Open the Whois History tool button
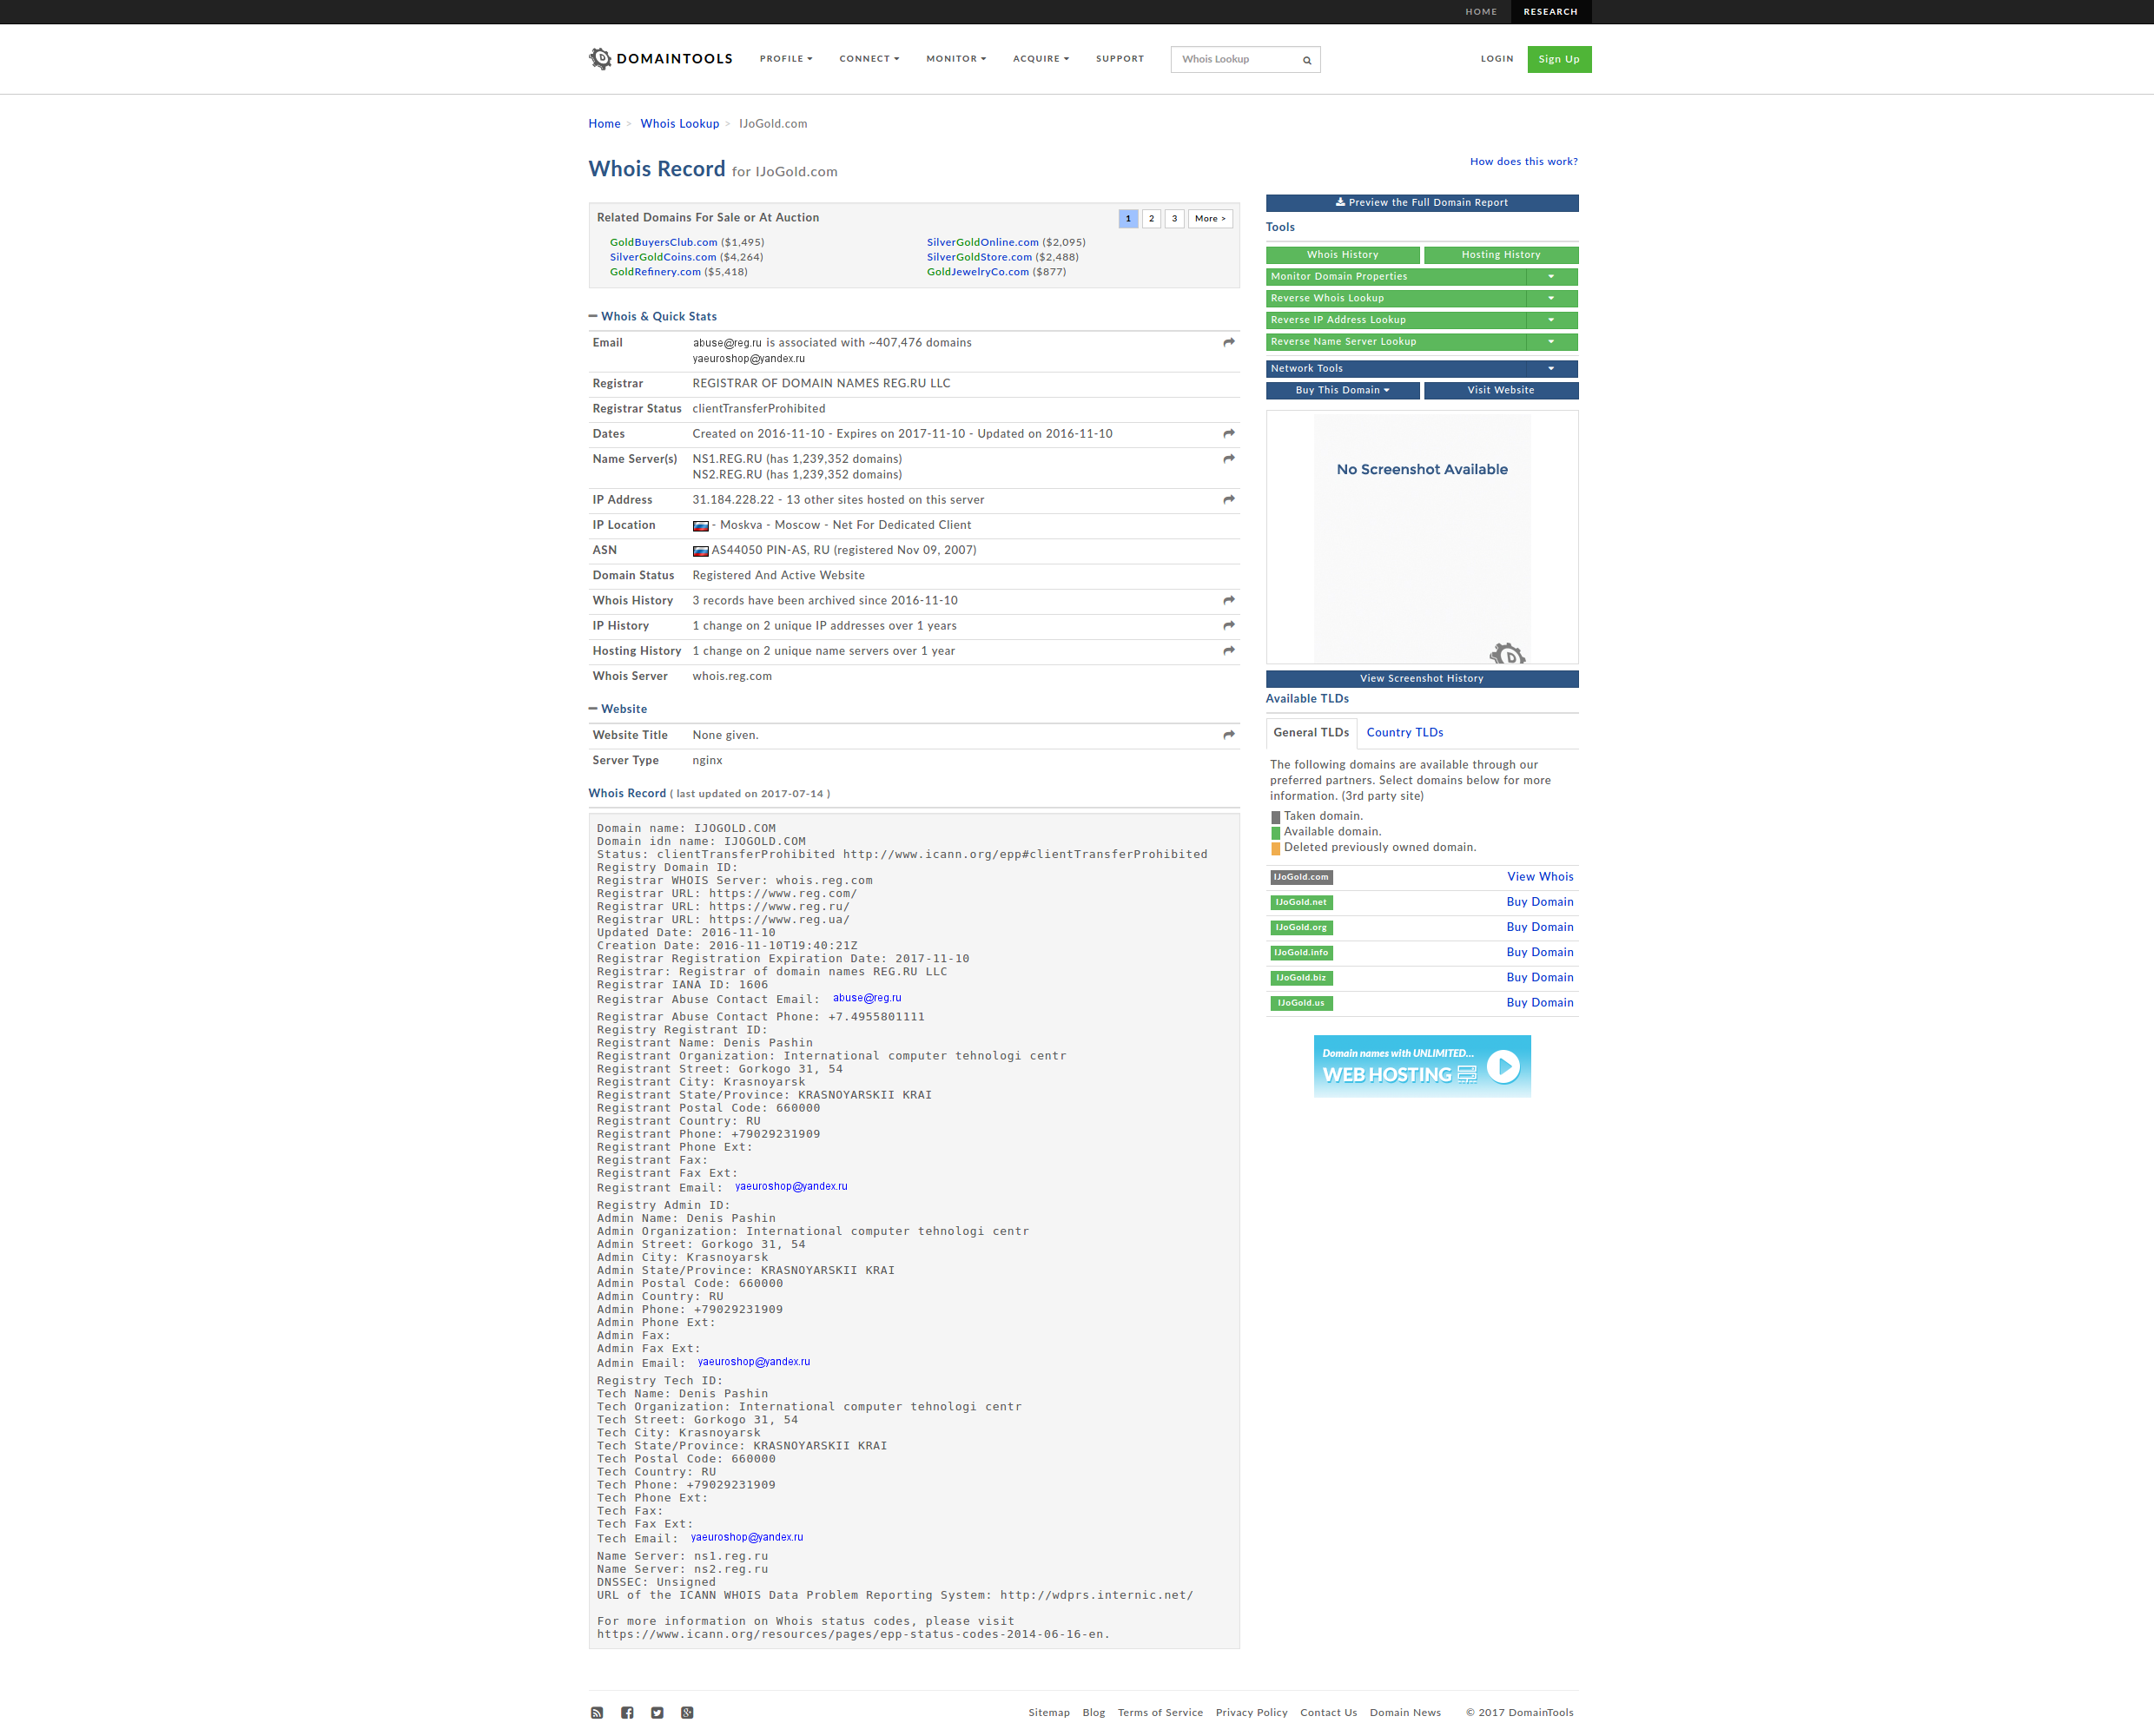 click(x=1342, y=255)
